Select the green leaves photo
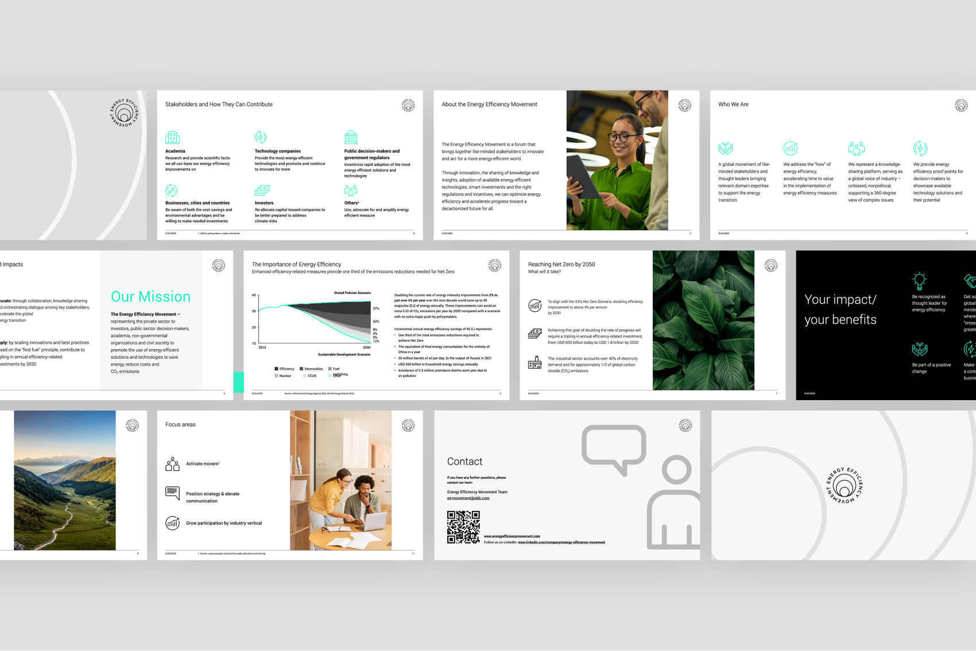The width and height of the screenshot is (976, 651). coord(703,320)
